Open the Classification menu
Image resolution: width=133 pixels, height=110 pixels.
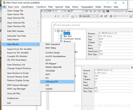tap(27, 7)
